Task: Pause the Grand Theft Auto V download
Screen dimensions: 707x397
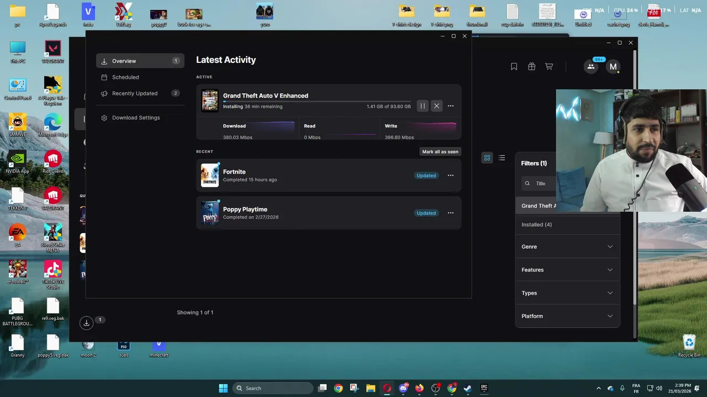Action: point(423,106)
